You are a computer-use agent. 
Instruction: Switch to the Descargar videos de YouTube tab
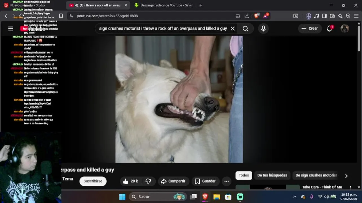click(164, 5)
